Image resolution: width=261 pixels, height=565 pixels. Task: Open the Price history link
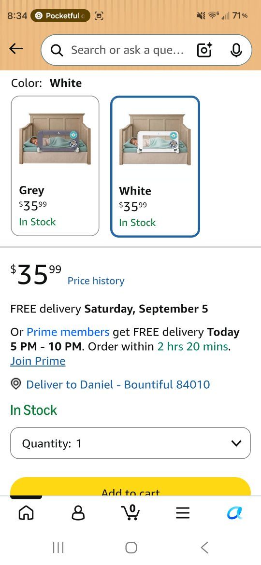pos(96,281)
